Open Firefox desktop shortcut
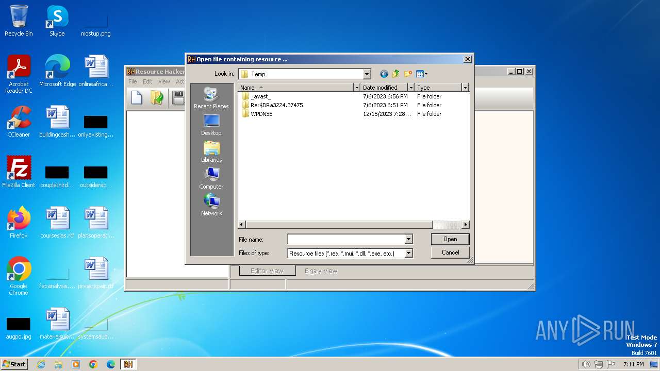660x371 pixels. click(19, 222)
